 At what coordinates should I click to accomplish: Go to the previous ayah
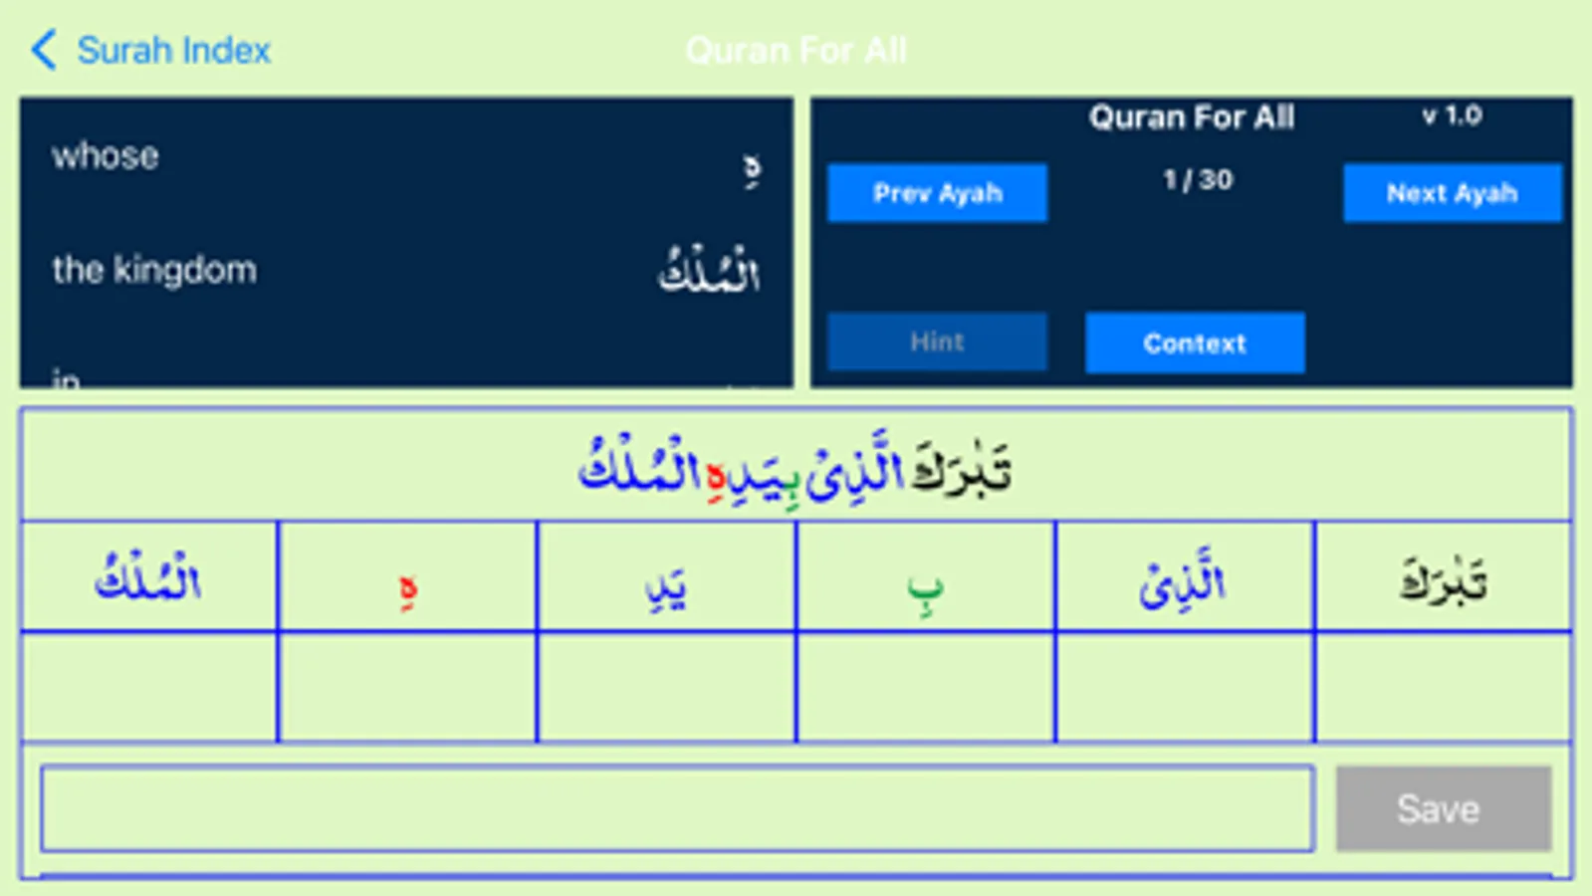pyautogui.click(x=937, y=192)
